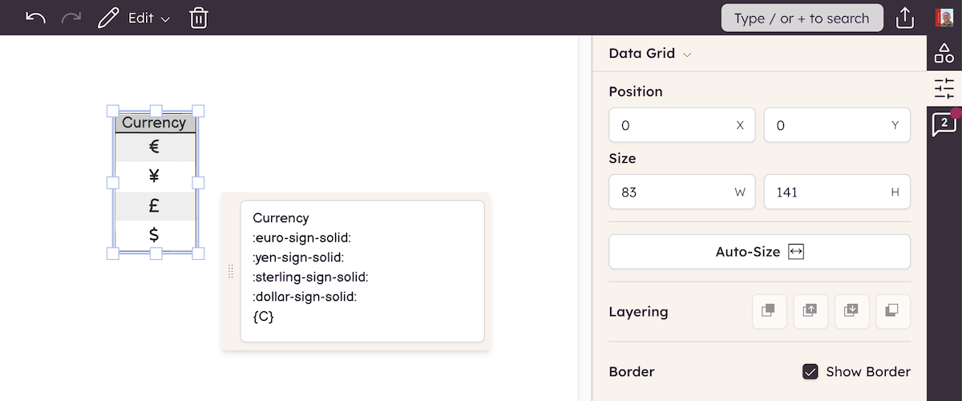
Task: Open the properties sliders panel icon
Action: (944, 88)
